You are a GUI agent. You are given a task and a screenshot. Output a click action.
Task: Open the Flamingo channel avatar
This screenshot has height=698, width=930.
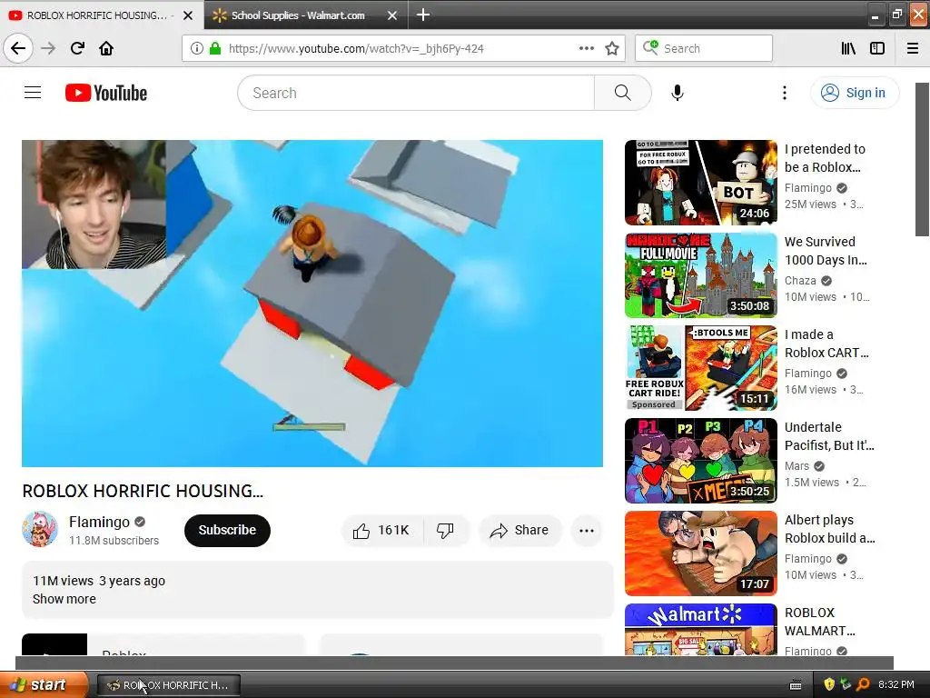[40, 529]
